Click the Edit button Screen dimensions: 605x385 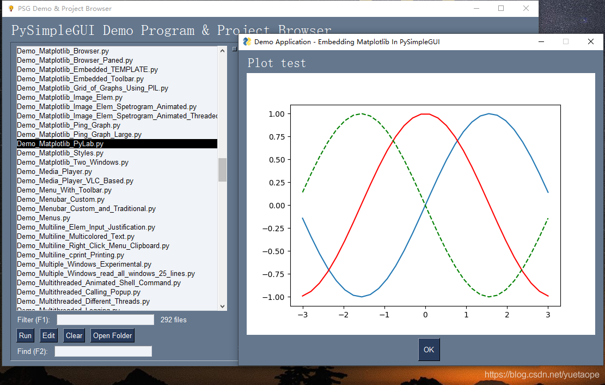pos(48,335)
